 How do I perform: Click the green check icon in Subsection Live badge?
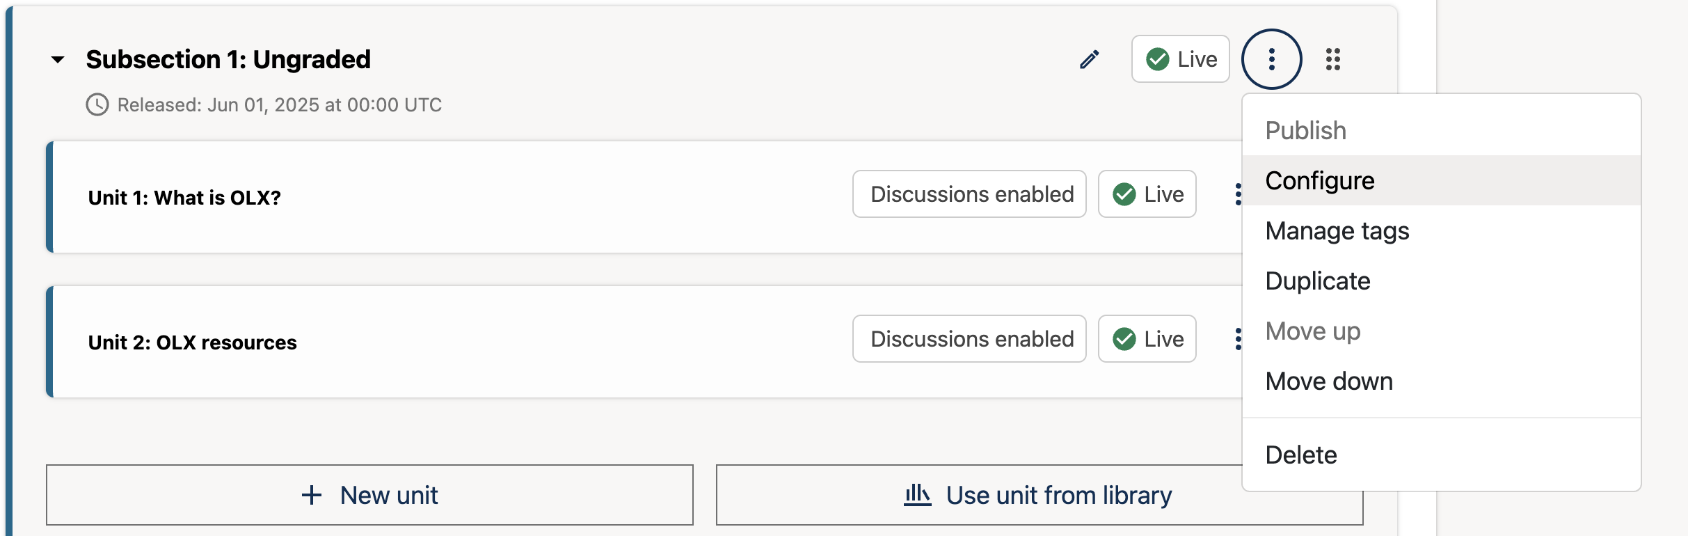1158,60
